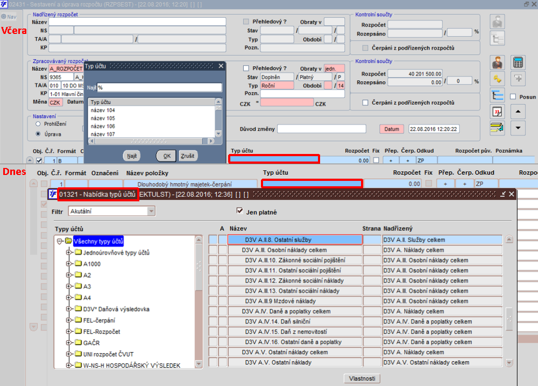
Task: Expand the GAČR tree folder
Action: (69, 343)
